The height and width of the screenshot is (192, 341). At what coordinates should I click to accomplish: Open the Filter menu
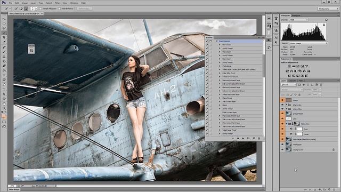point(58,3)
